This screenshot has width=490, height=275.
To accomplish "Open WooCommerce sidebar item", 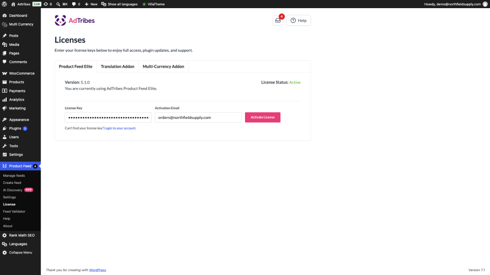I will [20, 73].
